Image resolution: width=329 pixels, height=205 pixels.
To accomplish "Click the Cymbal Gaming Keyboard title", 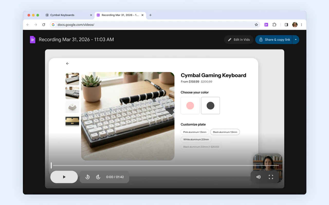I will click(213, 75).
